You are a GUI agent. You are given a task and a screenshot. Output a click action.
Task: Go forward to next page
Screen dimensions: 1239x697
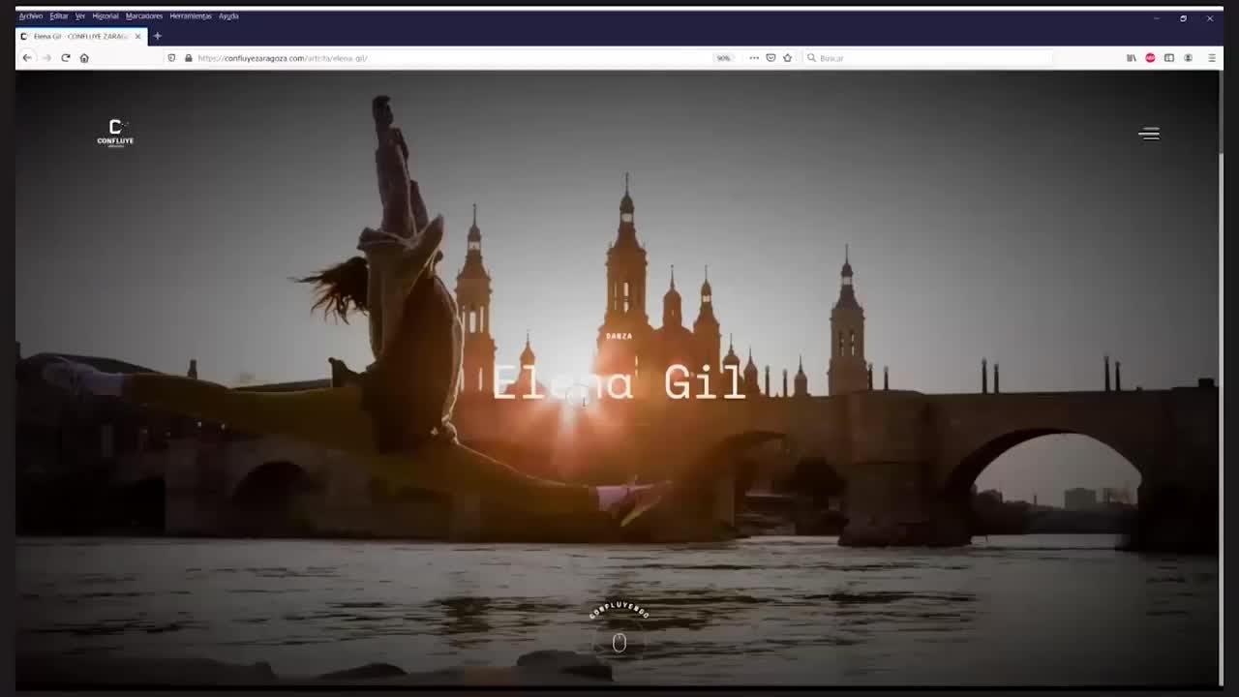point(45,58)
